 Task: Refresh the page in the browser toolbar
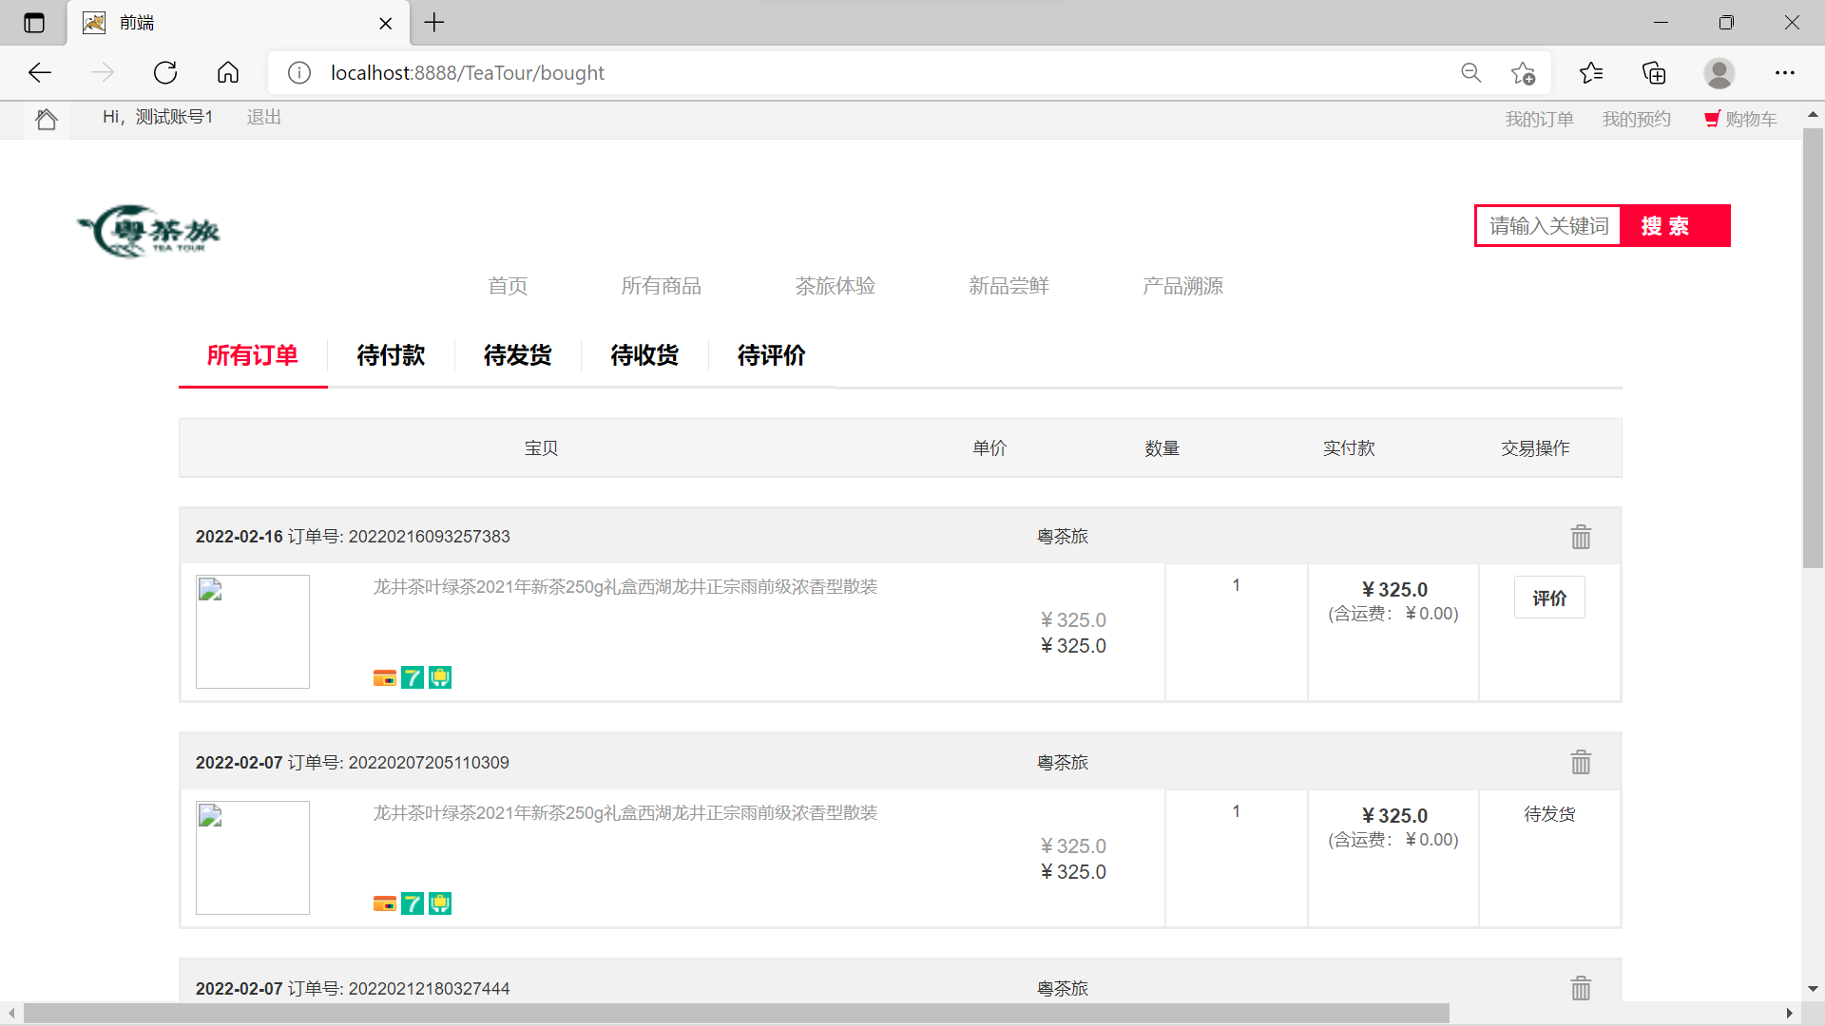pos(165,72)
